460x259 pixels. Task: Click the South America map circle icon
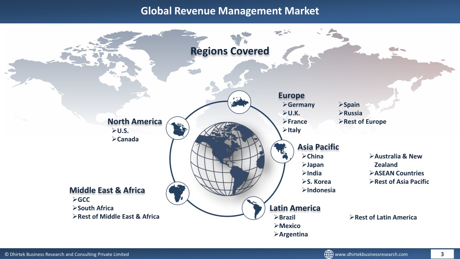click(253, 208)
